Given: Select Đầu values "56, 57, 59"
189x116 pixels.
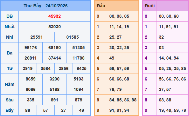Looking at the screenshot, I should pyautogui.click(x=119, y=68).
